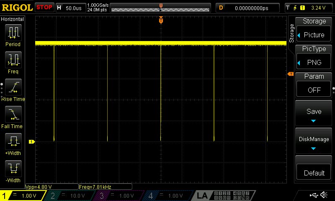Click the vertical Storage tab label
The width and height of the screenshot is (335, 201).
pyautogui.click(x=291, y=33)
